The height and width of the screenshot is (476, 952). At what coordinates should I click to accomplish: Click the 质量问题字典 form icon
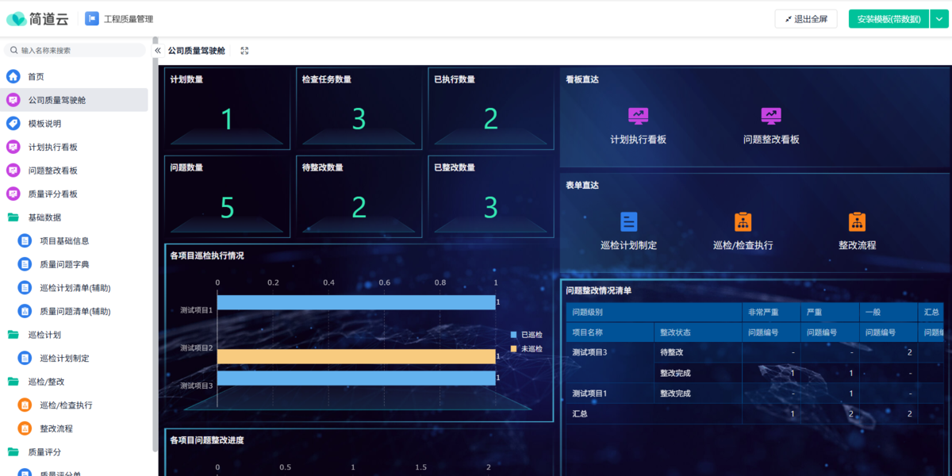[x=25, y=264]
